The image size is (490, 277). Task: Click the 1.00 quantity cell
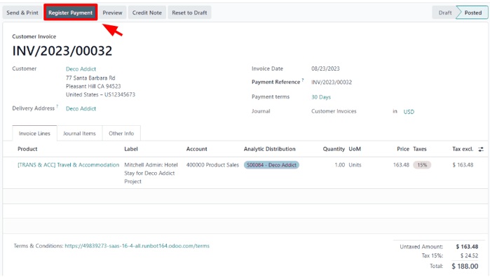coord(340,164)
